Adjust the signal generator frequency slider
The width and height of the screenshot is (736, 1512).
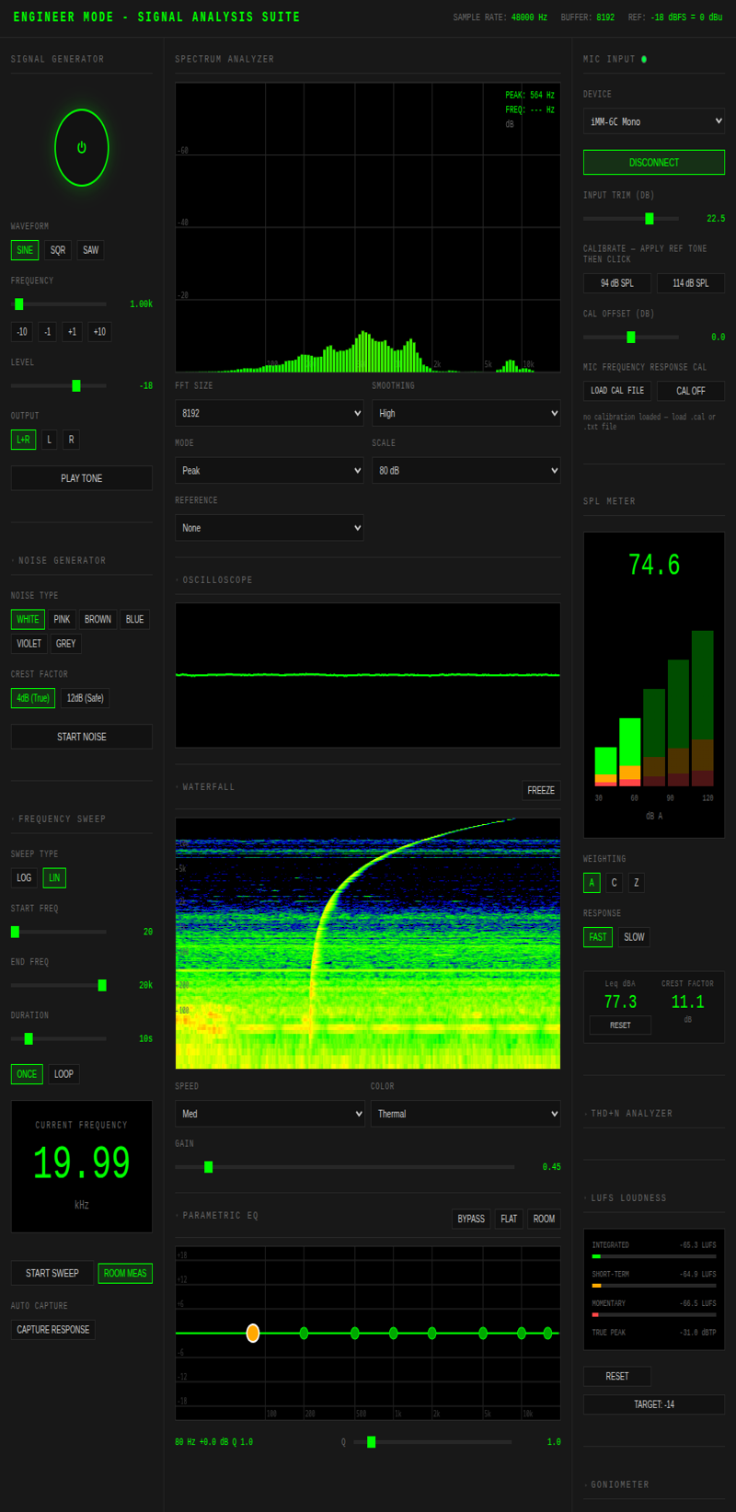click(59, 304)
